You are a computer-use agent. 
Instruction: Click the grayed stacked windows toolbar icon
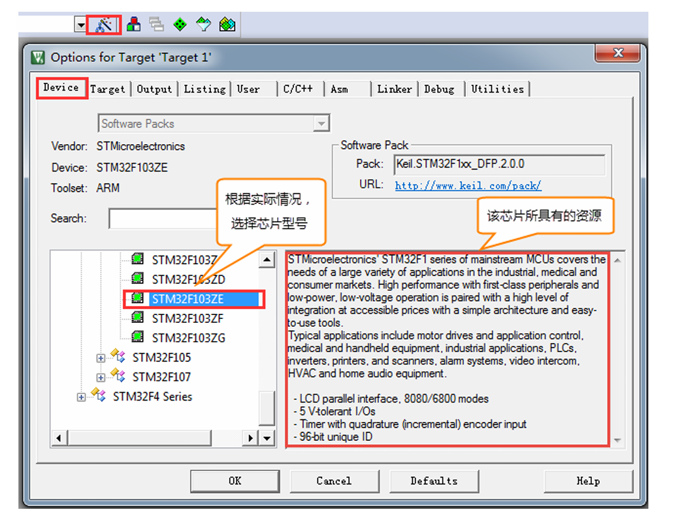coord(156,24)
